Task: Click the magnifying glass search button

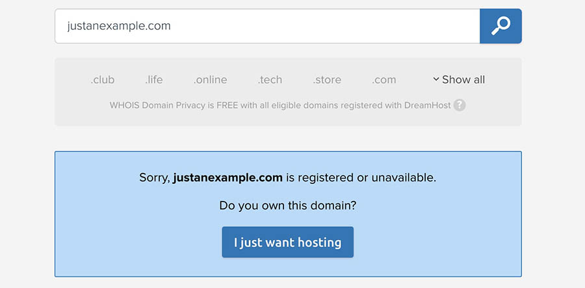Action: tap(500, 27)
